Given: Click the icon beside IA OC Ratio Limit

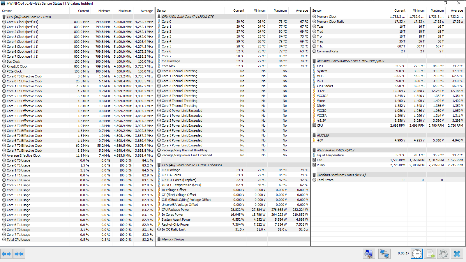Looking at the screenshot, I should coord(159,229).
